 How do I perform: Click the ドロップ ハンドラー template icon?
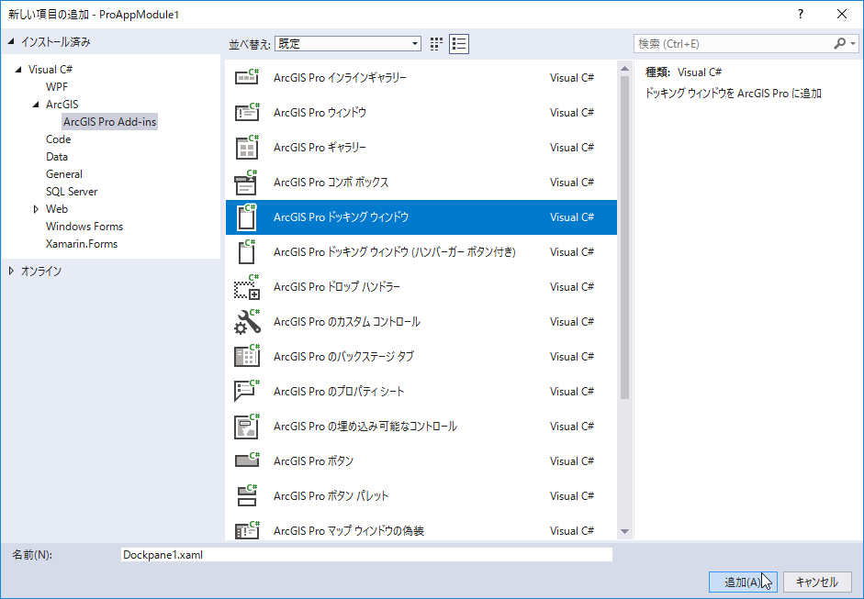click(x=247, y=287)
